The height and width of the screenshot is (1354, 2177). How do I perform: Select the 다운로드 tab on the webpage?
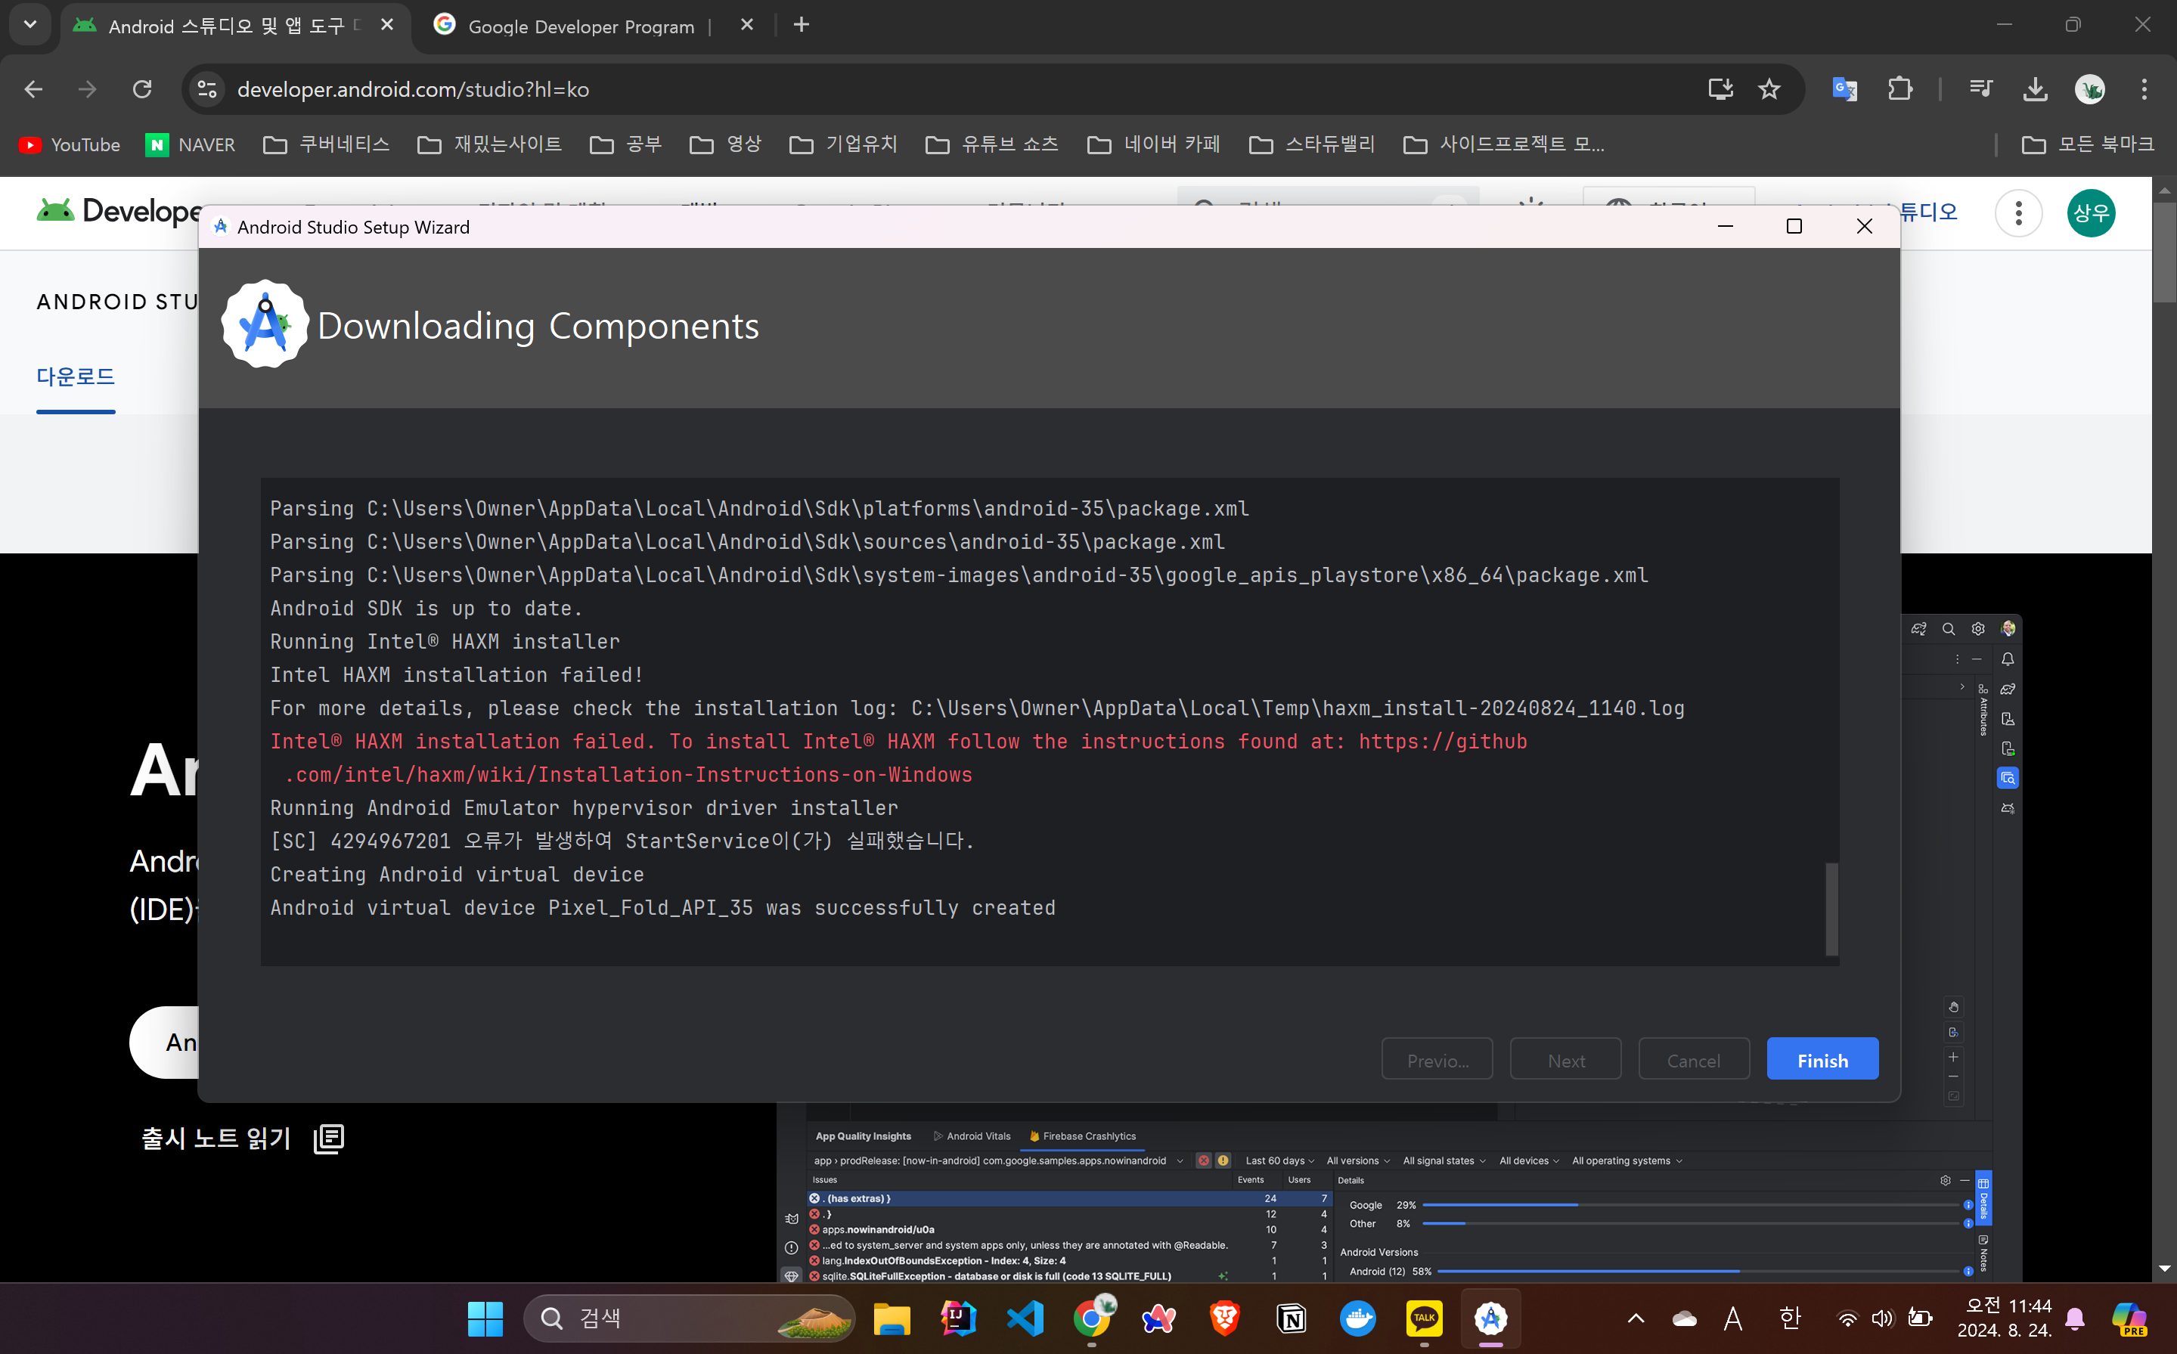tap(76, 377)
